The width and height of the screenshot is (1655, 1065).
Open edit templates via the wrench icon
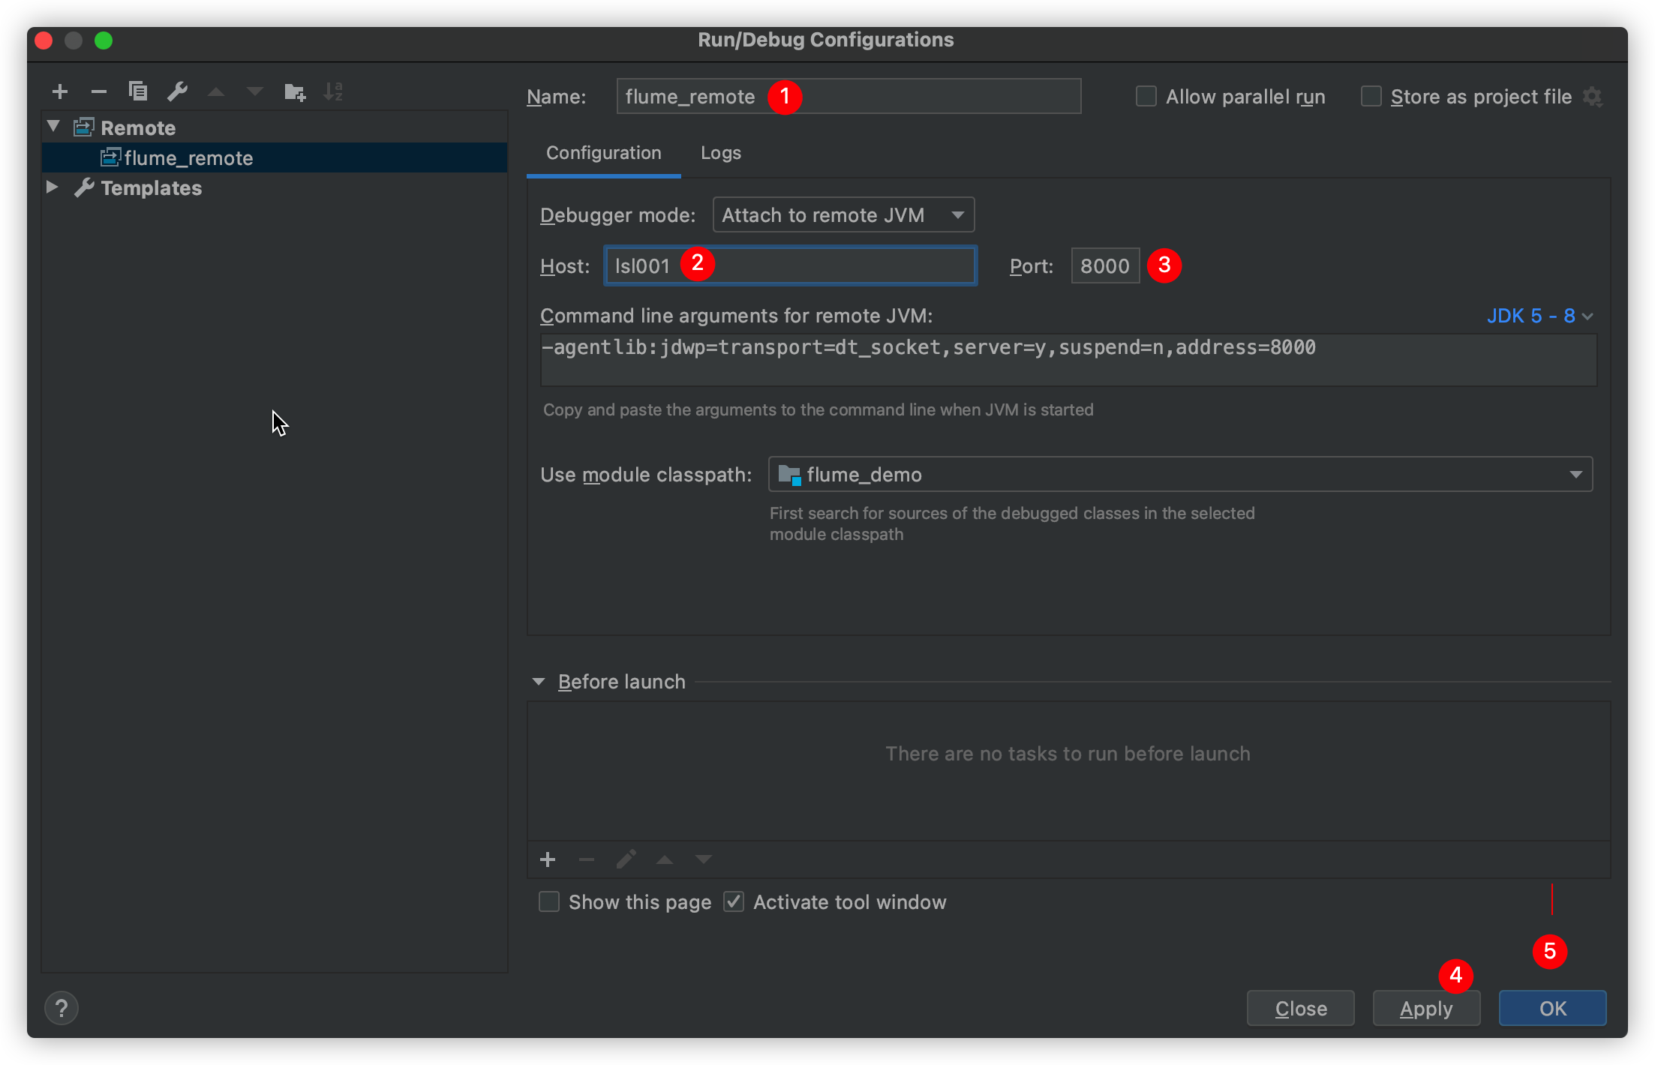(x=177, y=91)
